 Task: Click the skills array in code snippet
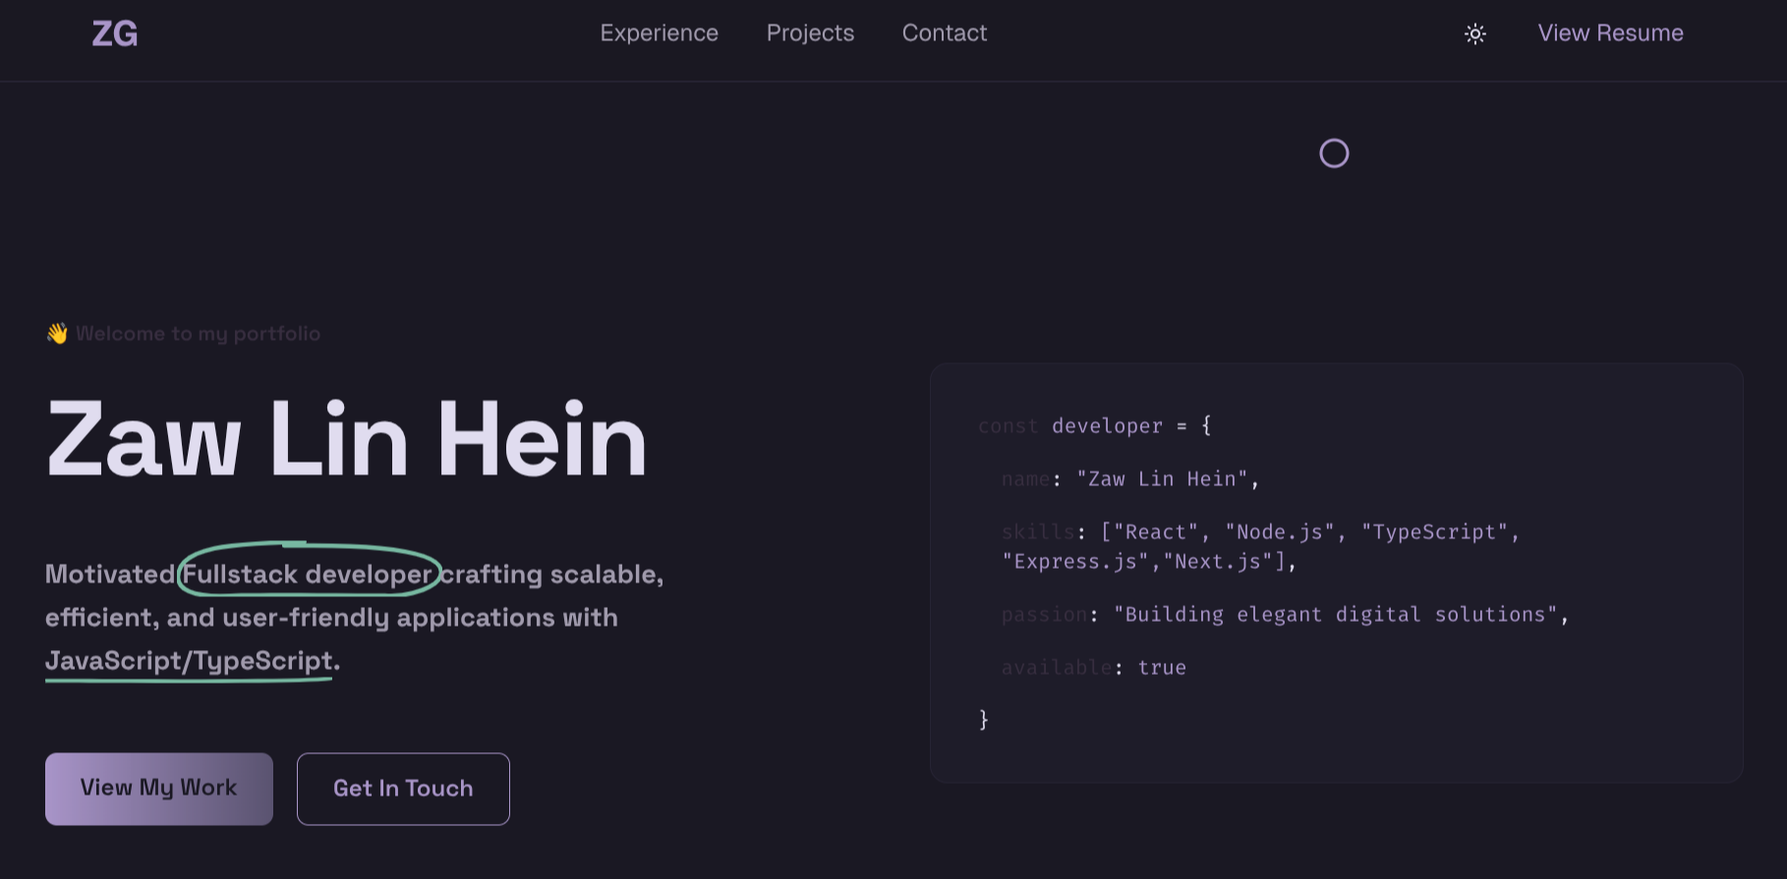click(x=1259, y=546)
